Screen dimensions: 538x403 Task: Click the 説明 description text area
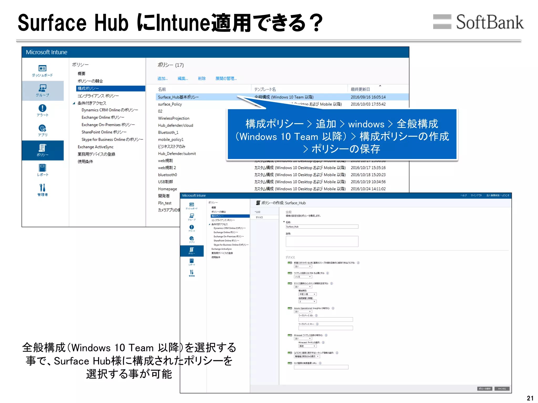[x=322, y=241]
